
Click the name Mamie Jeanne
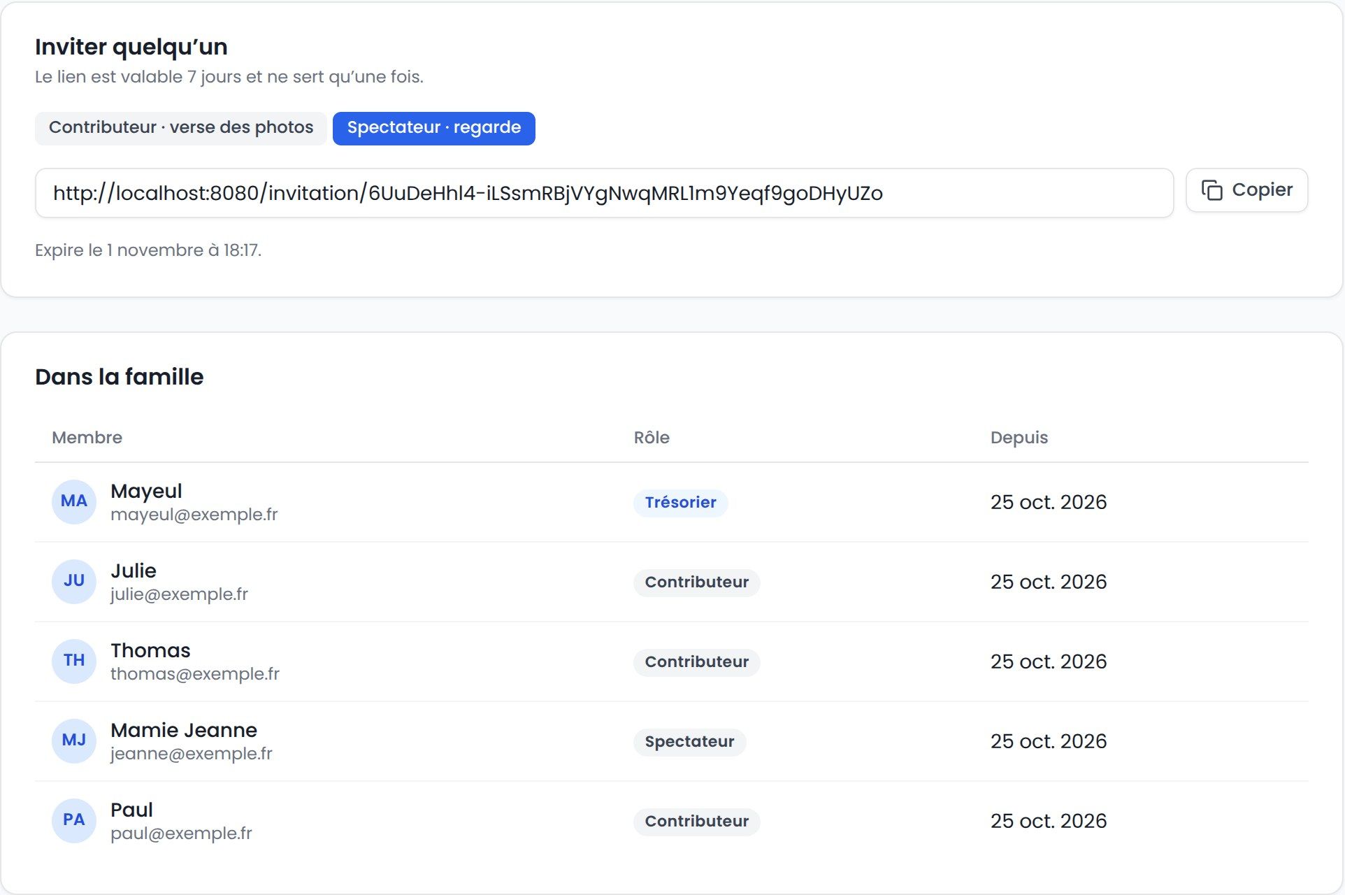click(184, 730)
